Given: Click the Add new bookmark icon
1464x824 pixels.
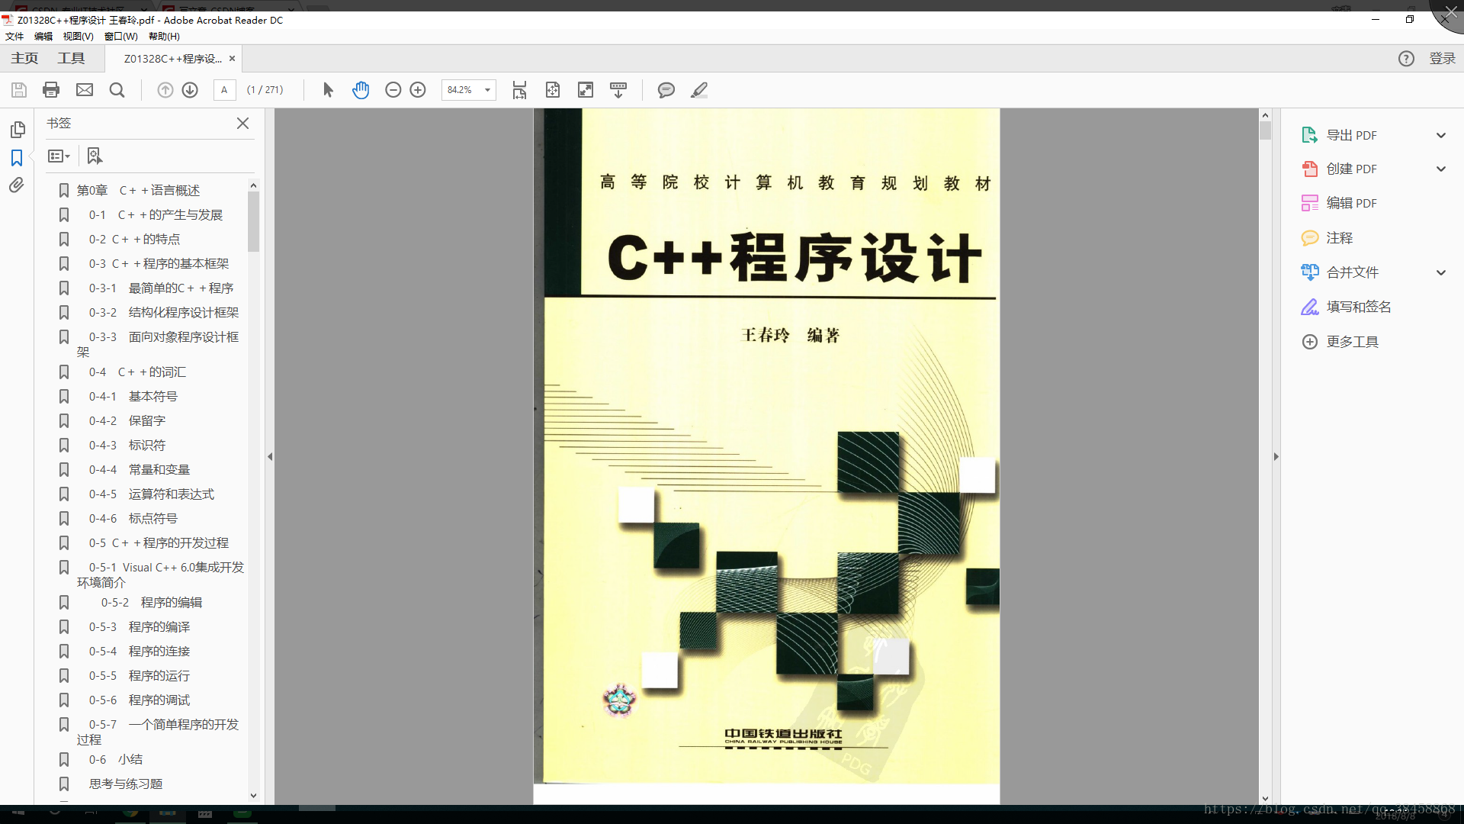Looking at the screenshot, I should point(94,156).
